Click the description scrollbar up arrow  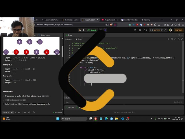click(x=62, y=39)
